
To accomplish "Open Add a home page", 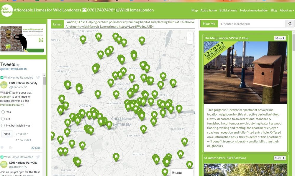I will point(209,10).
